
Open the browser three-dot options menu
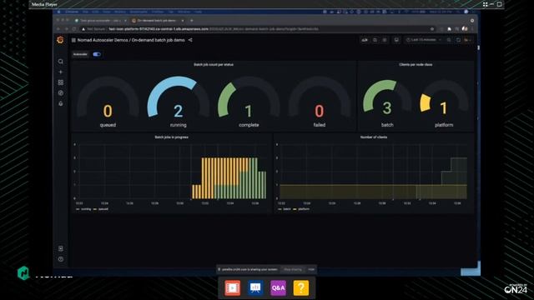(x=472, y=29)
